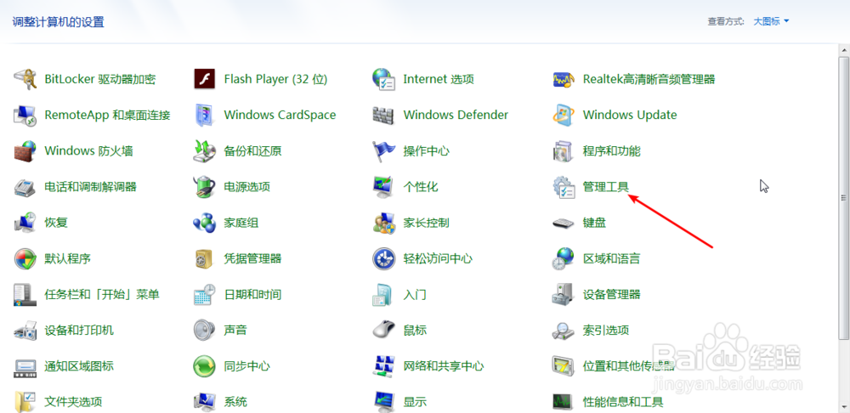Open the BitLocker 驱动器加密 icon
Image resolution: width=850 pixels, height=413 pixels.
pos(25,79)
